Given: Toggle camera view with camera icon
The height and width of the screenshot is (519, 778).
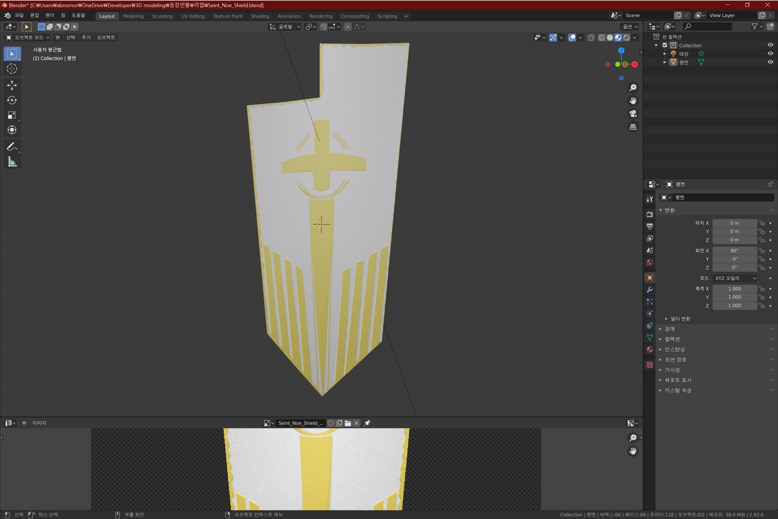Looking at the screenshot, I should [x=633, y=114].
